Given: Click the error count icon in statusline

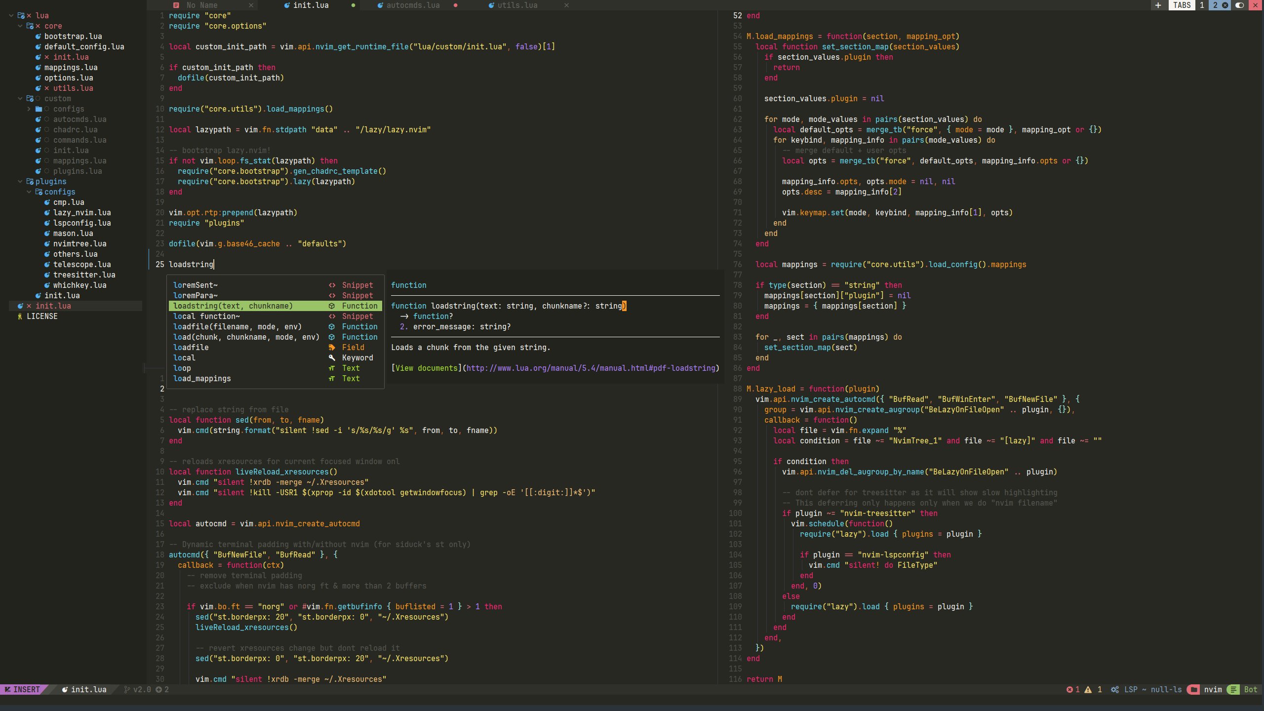Looking at the screenshot, I should [x=1069, y=690].
